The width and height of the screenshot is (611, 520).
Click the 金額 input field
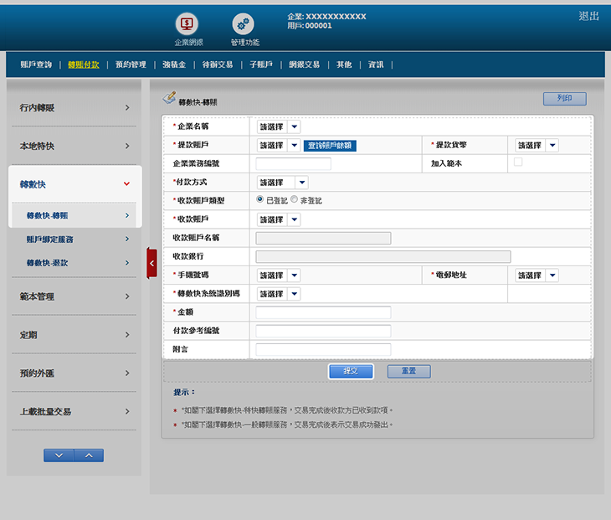(323, 312)
